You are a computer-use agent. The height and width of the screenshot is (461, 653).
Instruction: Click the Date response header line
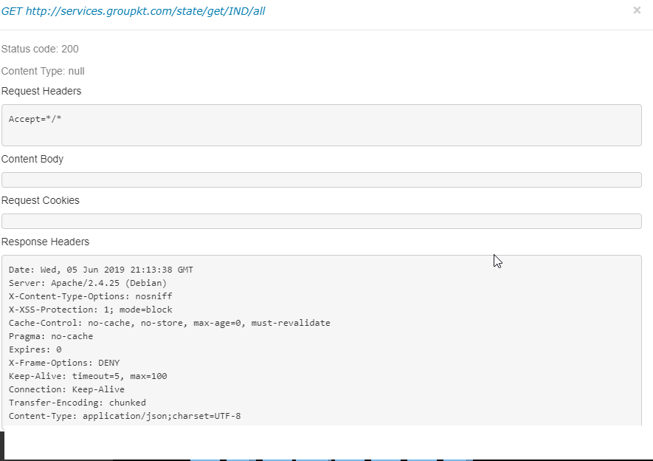coord(101,270)
